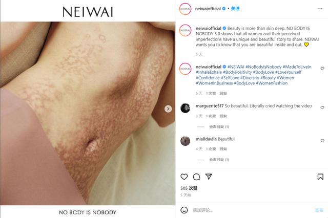328x218 pixels.
Task: Open neiwaiofficial profile picture in header
Action: click(x=185, y=9)
